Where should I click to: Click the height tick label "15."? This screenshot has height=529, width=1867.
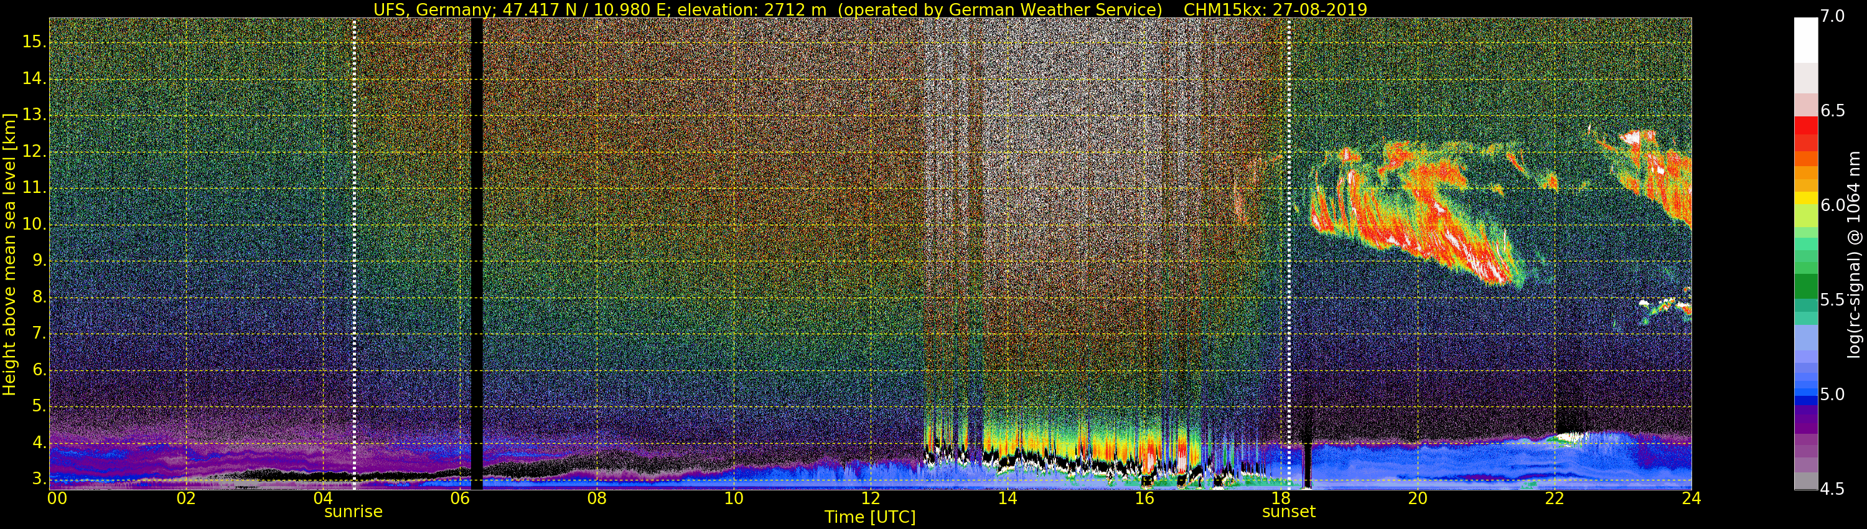click(x=34, y=42)
